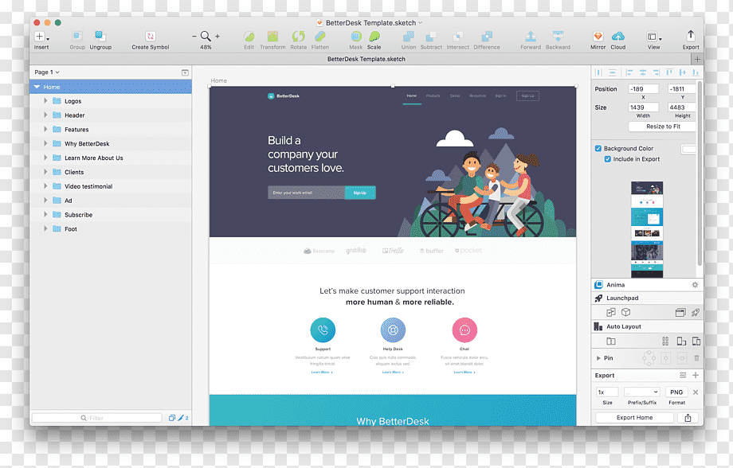This screenshot has height=468, width=733.
Task: Expand the Clients group
Action: [x=45, y=172]
